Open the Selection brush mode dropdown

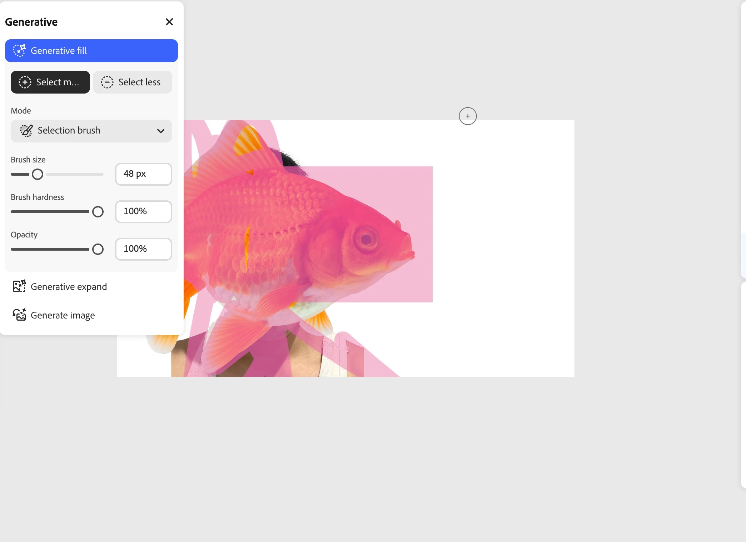click(x=91, y=131)
